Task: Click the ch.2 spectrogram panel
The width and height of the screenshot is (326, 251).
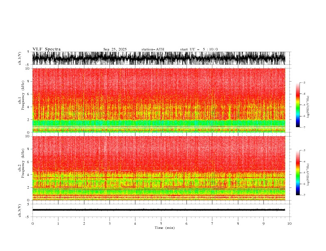Action: [x=158, y=168]
